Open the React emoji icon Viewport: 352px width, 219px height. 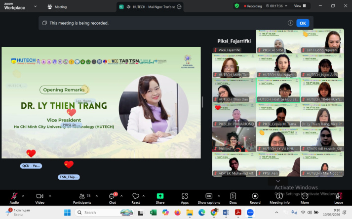(136, 196)
